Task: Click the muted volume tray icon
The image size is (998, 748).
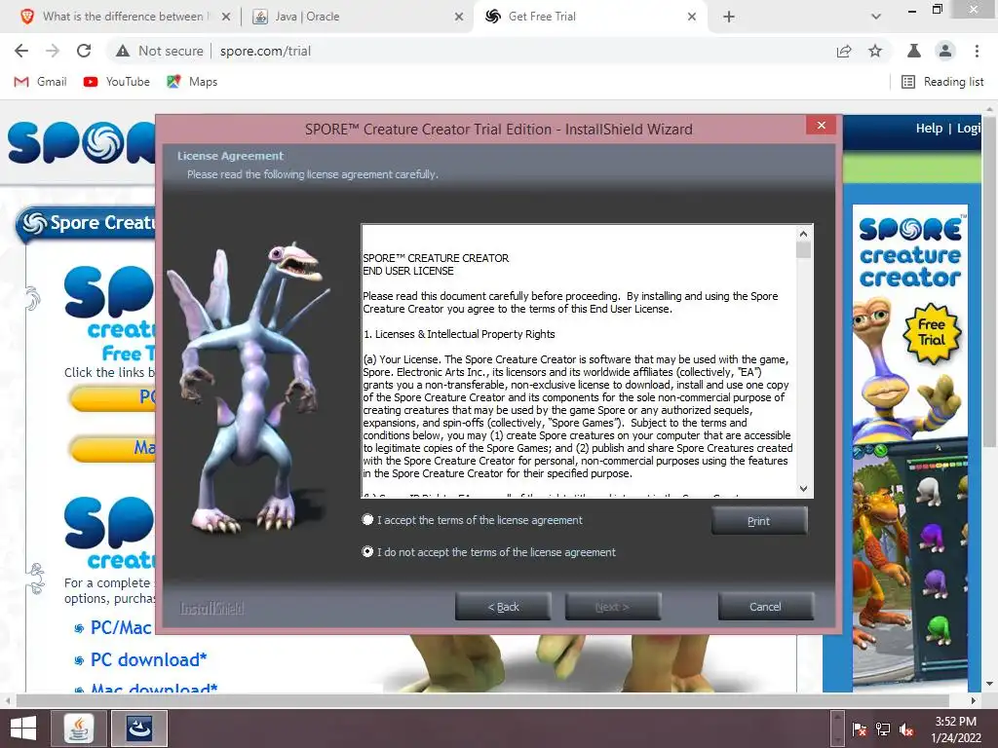Action: click(906, 729)
